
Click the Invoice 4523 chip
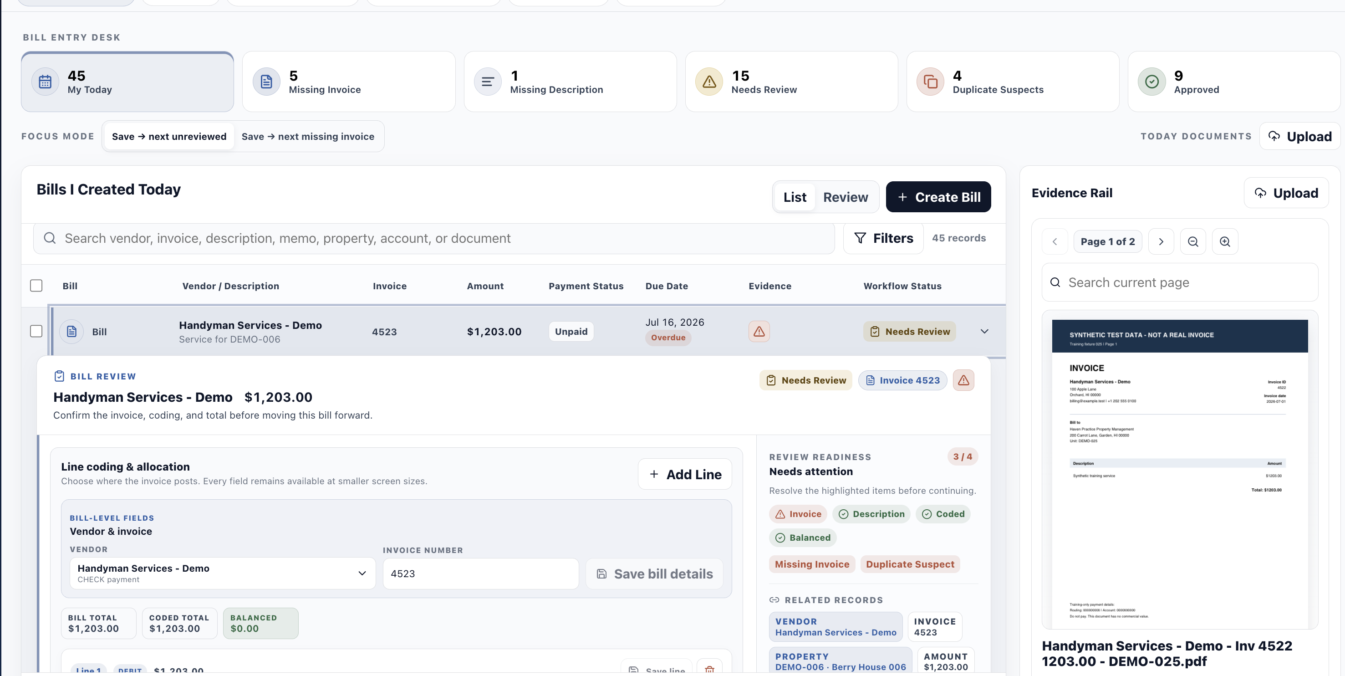click(902, 380)
